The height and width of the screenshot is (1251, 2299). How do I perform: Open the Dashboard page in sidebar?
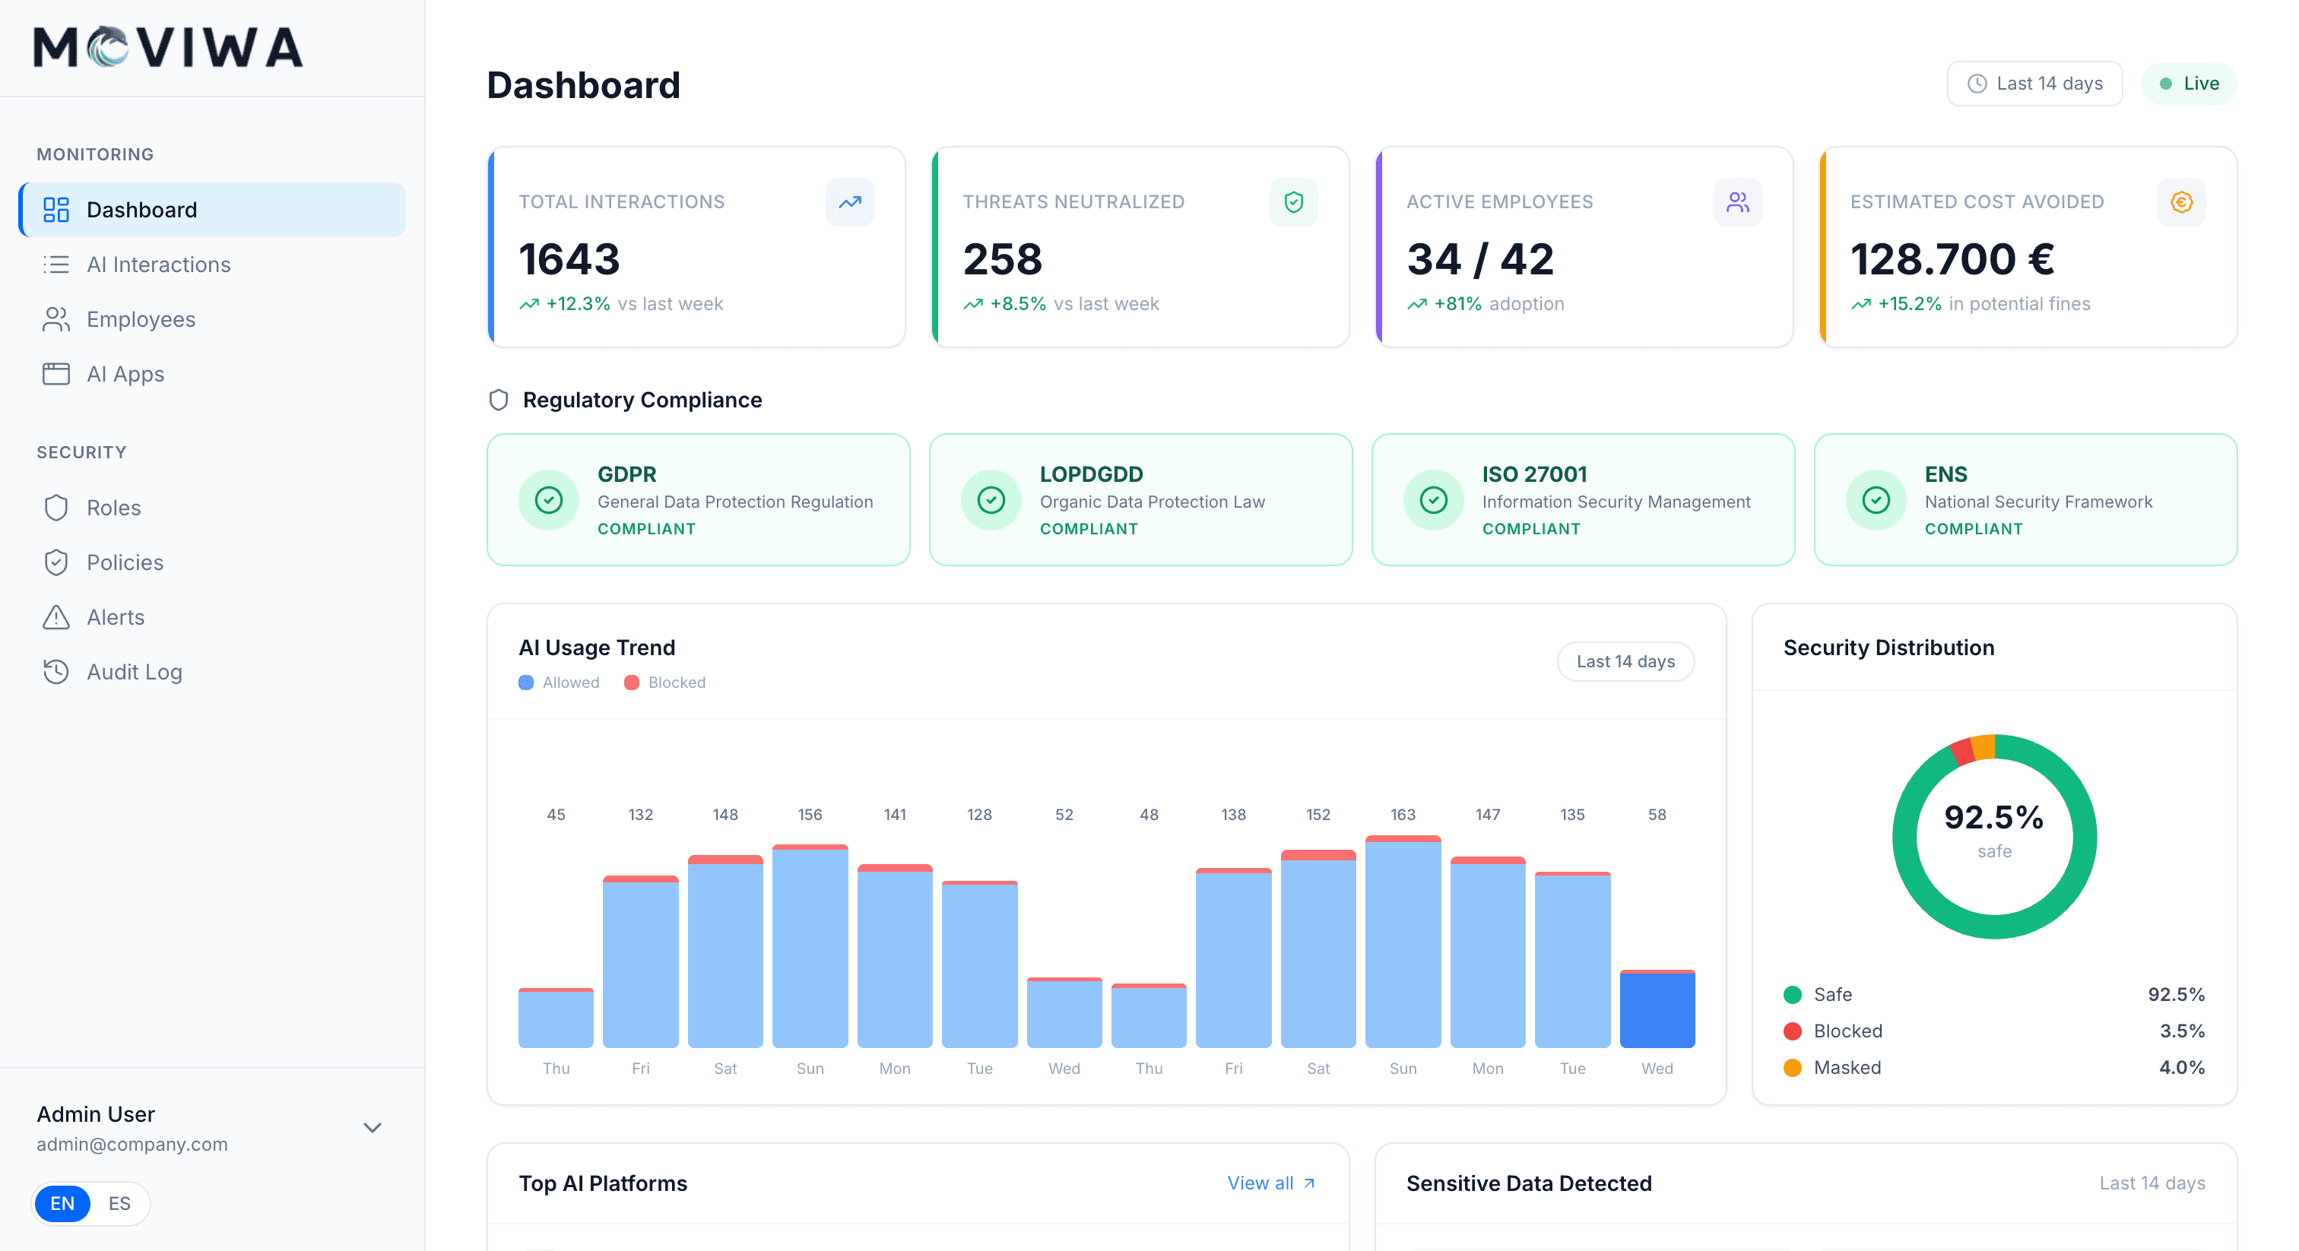pyautogui.click(x=212, y=210)
